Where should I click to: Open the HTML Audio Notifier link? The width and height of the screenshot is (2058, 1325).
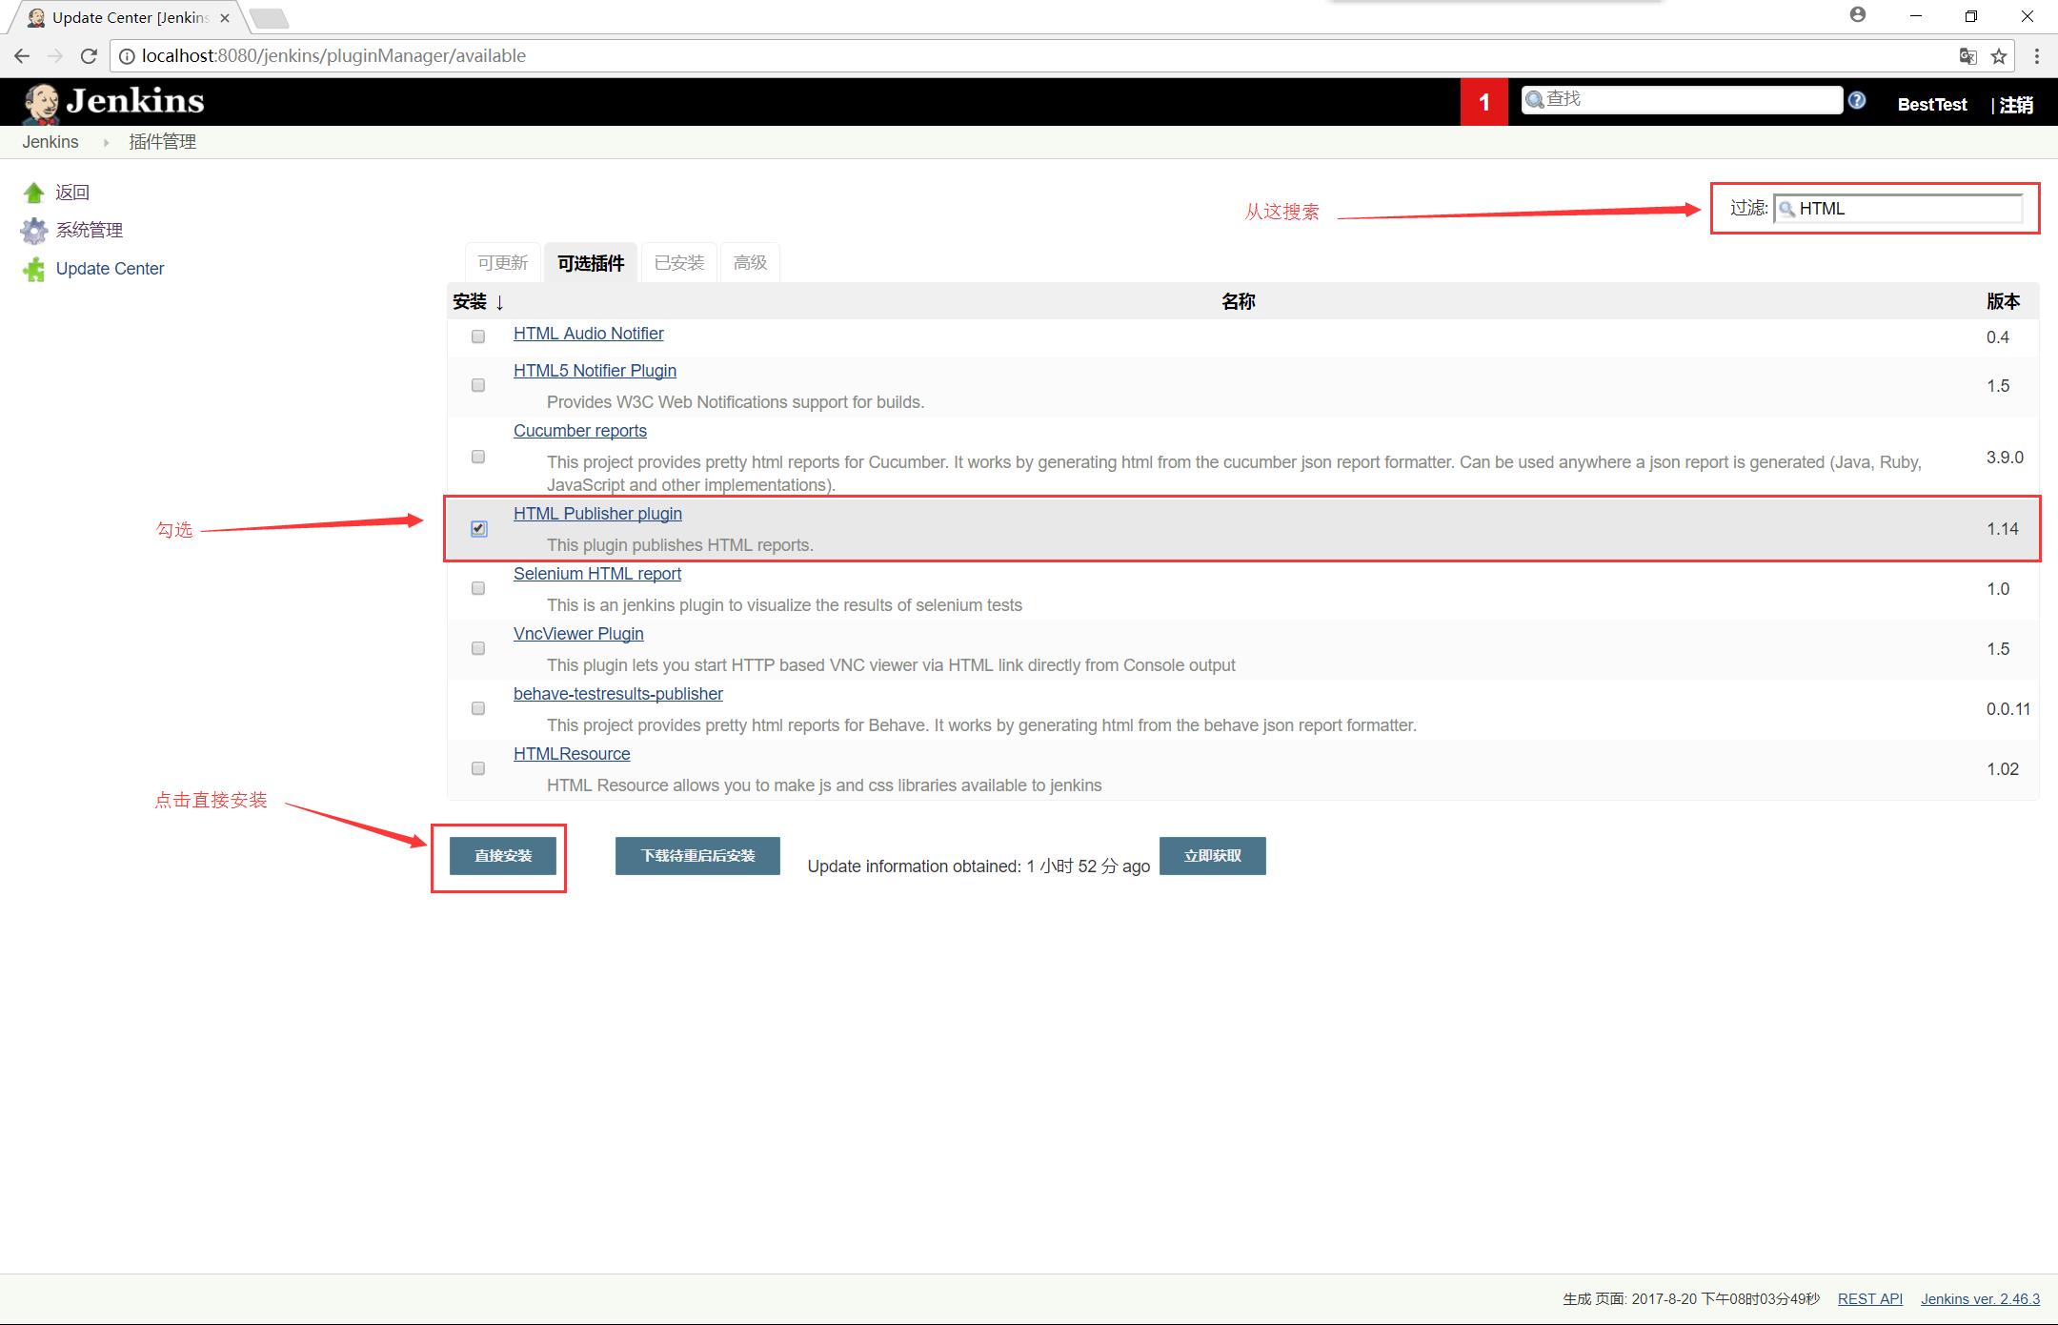pyautogui.click(x=588, y=334)
